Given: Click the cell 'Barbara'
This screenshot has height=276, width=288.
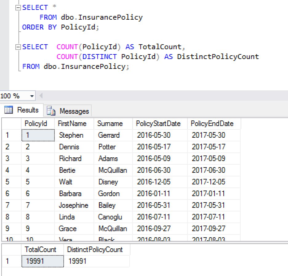Looking at the screenshot, I should tap(74, 194).
